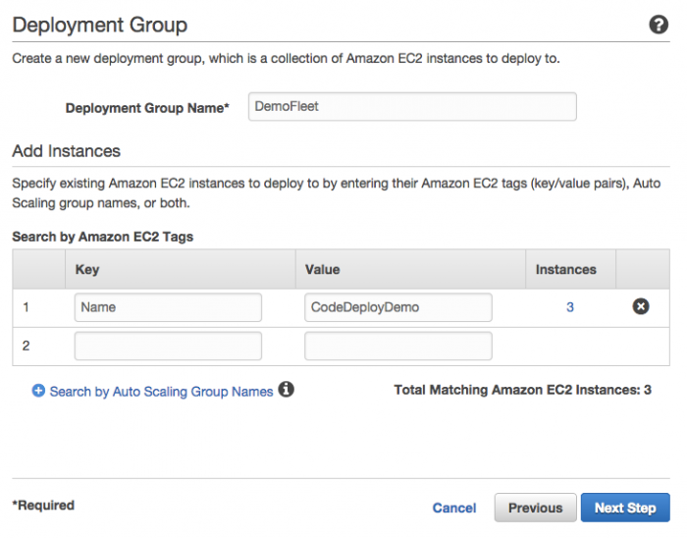Click the empty Key field in row 2

[168, 346]
